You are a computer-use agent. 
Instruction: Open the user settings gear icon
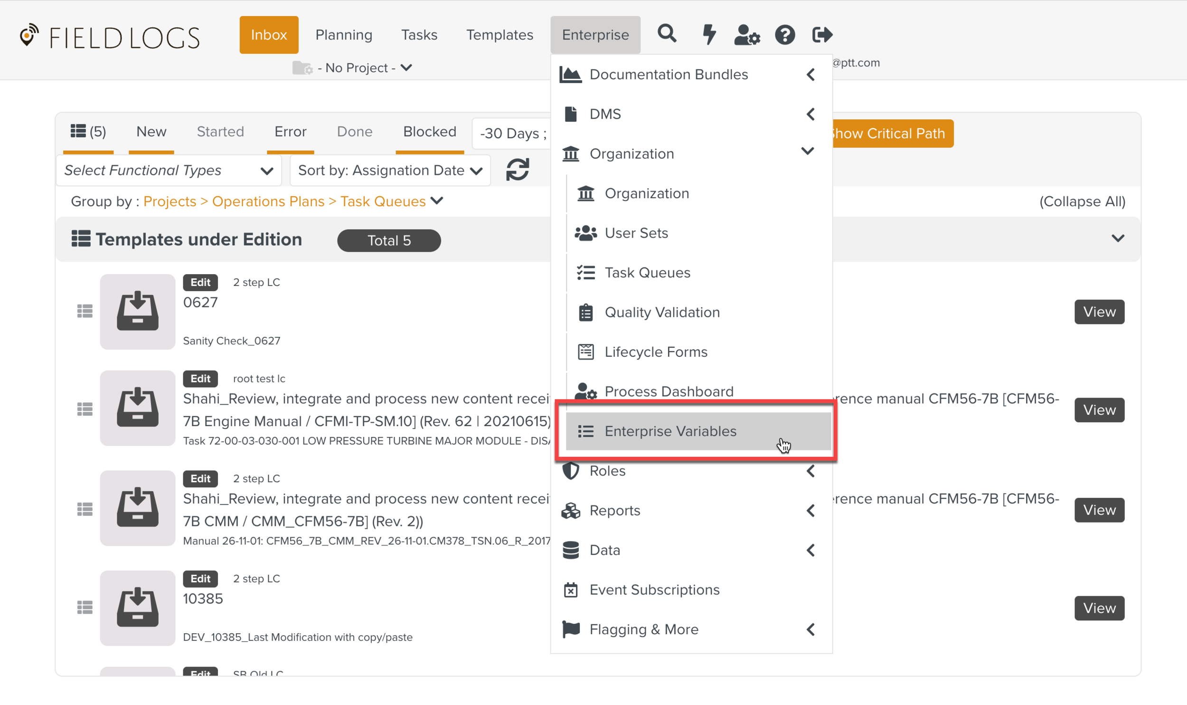(x=746, y=35)
